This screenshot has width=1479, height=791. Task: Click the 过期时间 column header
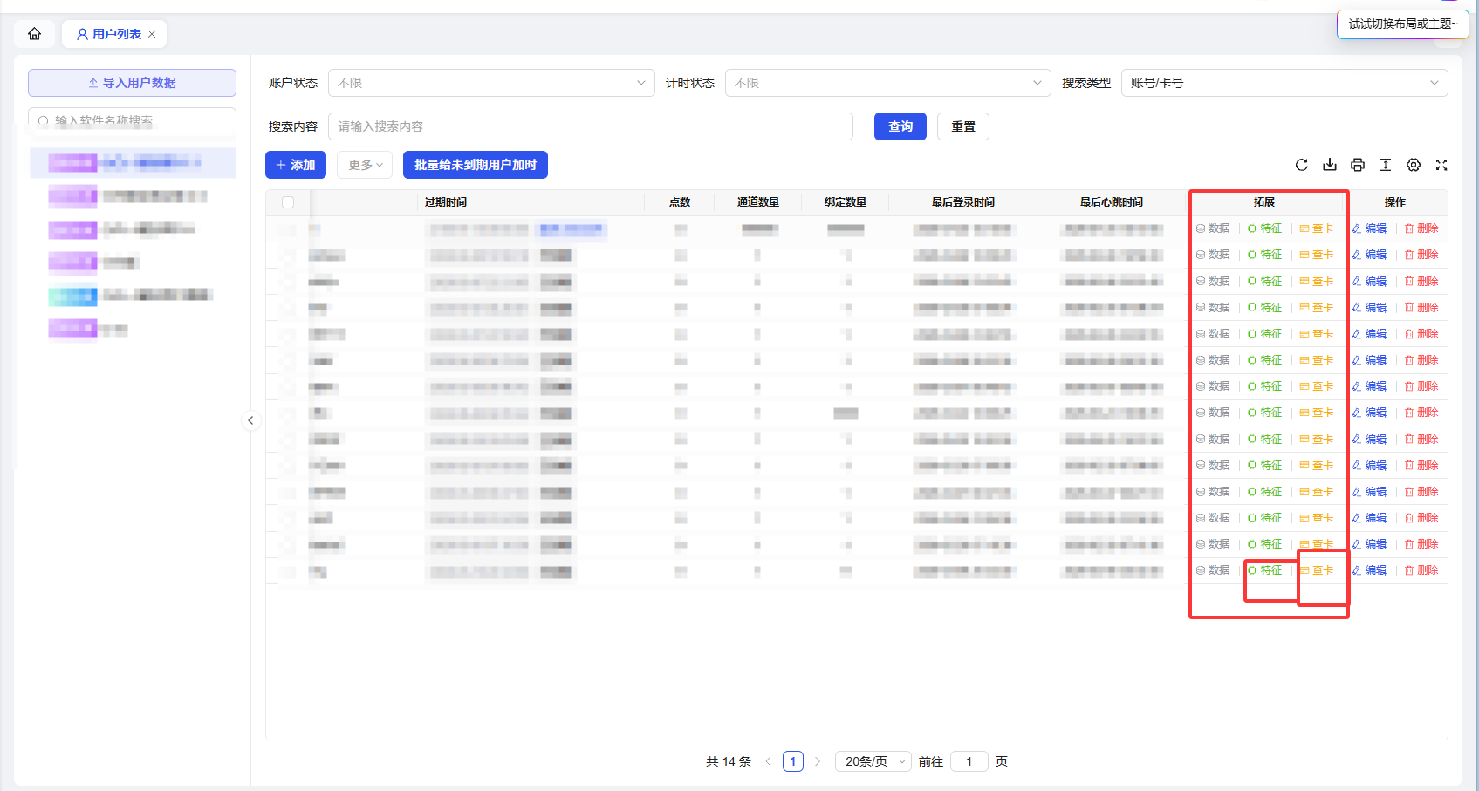(446, 202)
